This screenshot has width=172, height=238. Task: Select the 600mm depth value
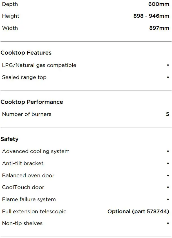click(159, 4)
